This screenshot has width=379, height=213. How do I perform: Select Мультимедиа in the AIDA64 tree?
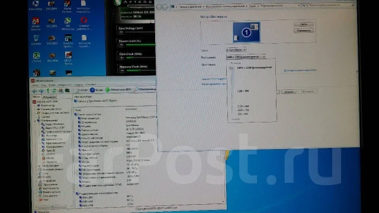click(49, 166)
